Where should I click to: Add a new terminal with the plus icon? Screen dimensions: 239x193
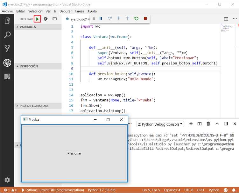[191, 124]
